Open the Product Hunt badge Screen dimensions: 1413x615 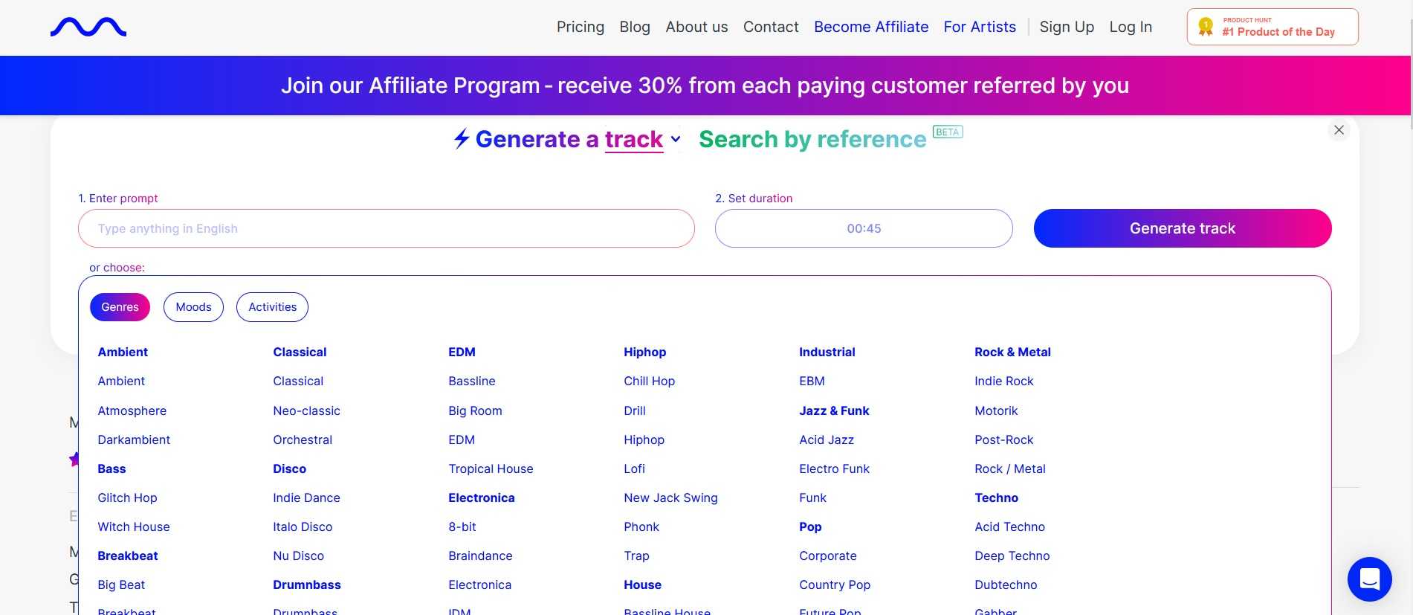1273,27
